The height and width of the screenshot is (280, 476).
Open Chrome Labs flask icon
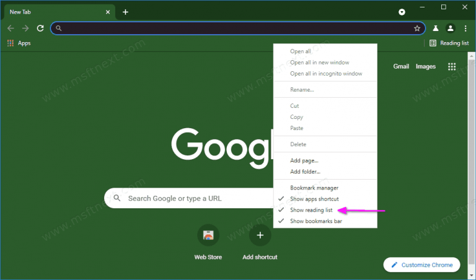[x=436, y=28]
